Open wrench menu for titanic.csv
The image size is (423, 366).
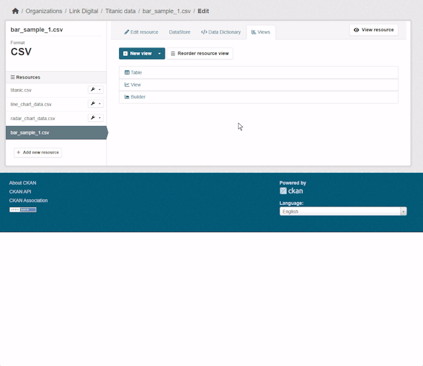[x=96, y=90]
